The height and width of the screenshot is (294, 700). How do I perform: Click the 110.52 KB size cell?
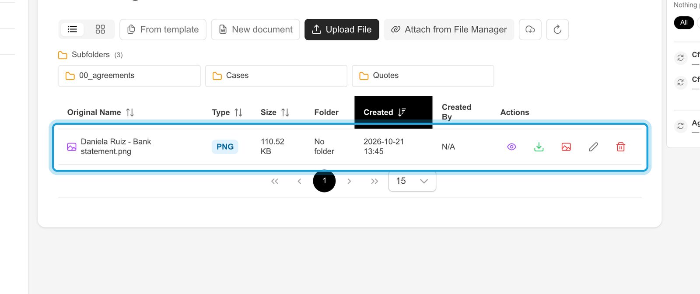(273, 147)
